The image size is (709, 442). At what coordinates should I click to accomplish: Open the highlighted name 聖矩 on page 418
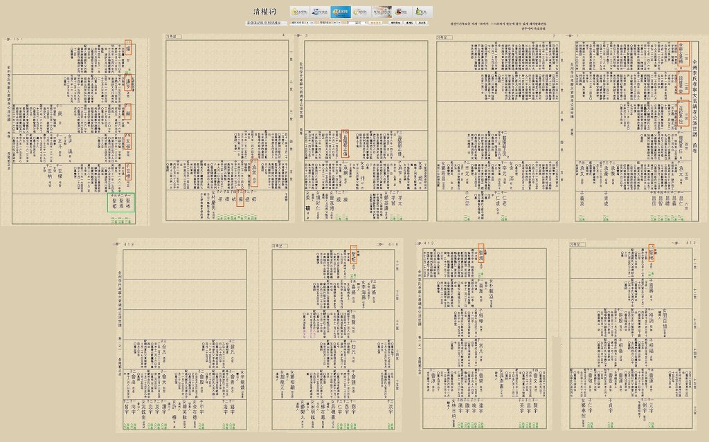coord(354,255)
